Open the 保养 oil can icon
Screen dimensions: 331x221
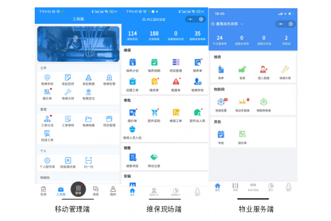pos(221,70)
